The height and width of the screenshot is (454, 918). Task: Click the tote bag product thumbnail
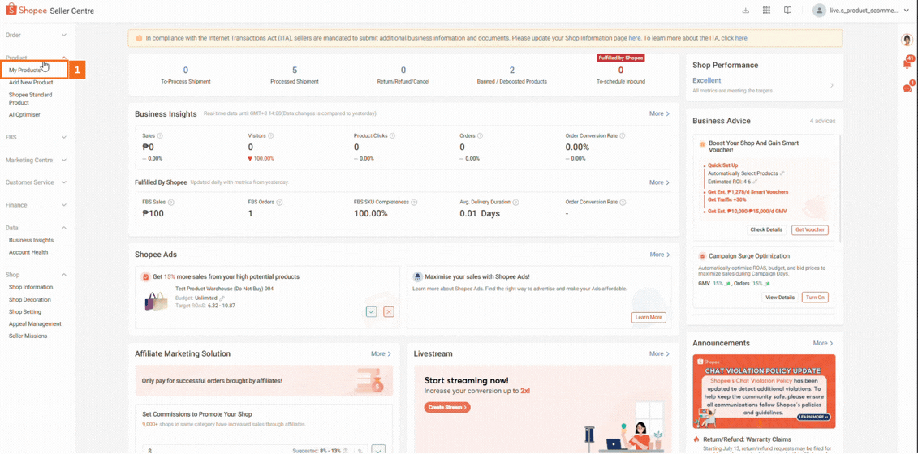click(155, 302)
